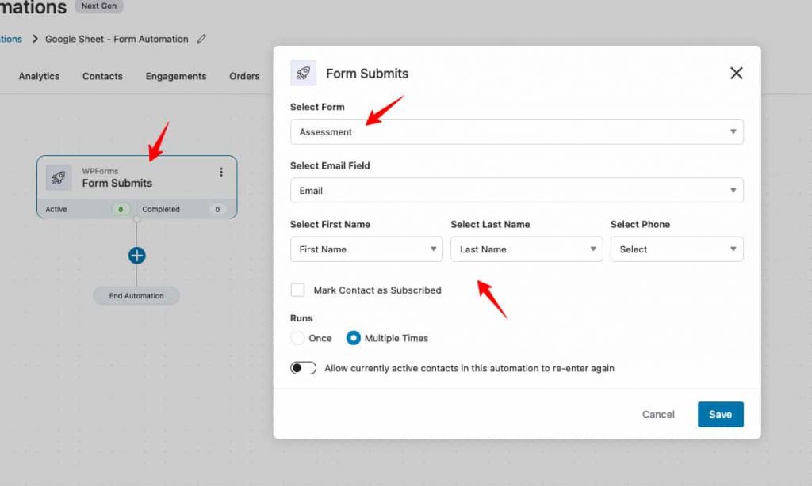
Task: Select the Once radio button
Action: click(298, 338)
